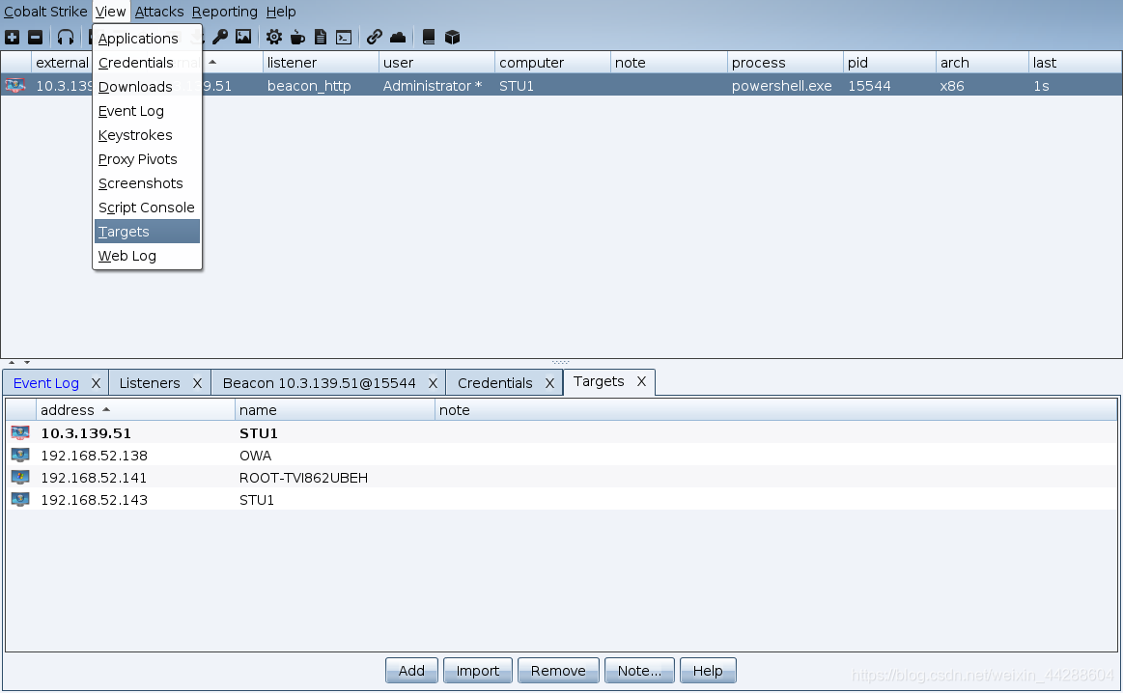Screen dimensions: 1123x693
Task: Open Listeners via the headphones icon
Action: click(x=65, y=38)
